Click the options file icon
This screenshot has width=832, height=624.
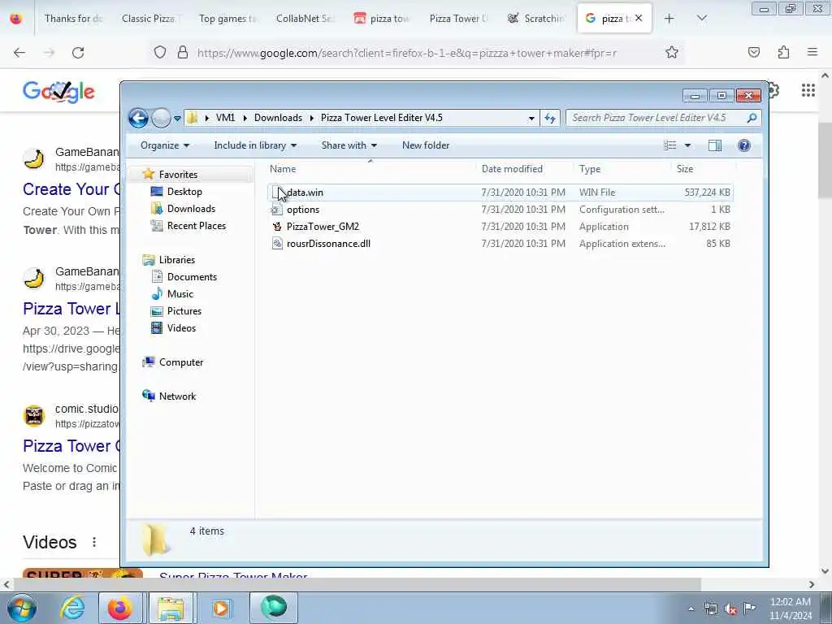point(277,210)
